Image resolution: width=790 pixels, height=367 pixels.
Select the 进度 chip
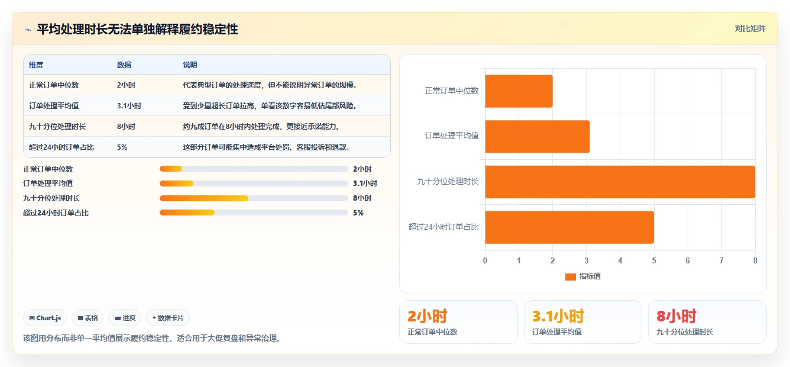click(125, 318)
